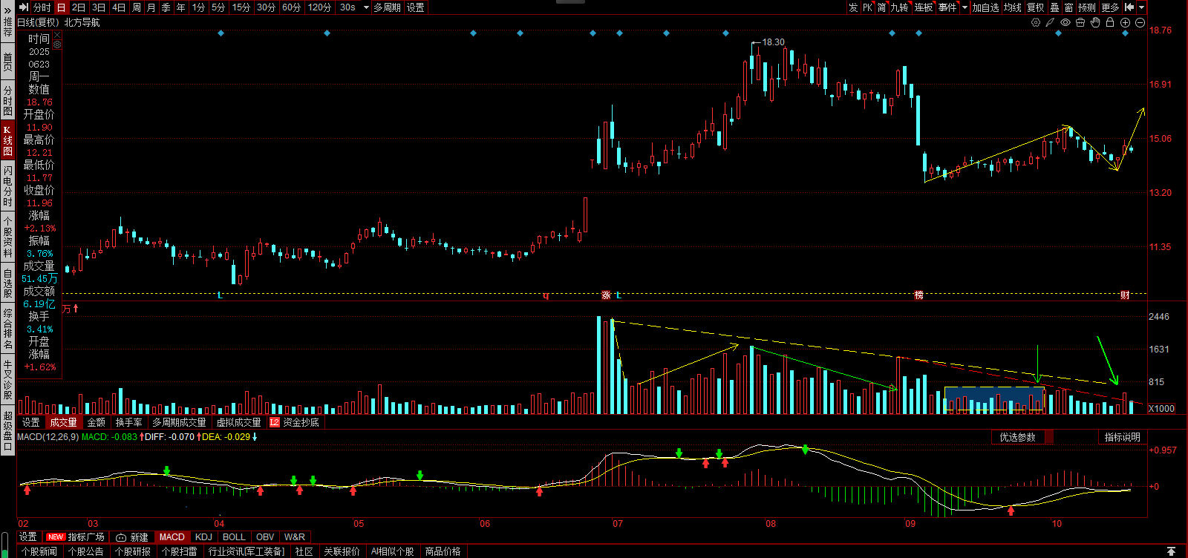This screenshot has width=1188, height=558.
Task: Click the 发 toolbar icon
Action: coord(853,7)
